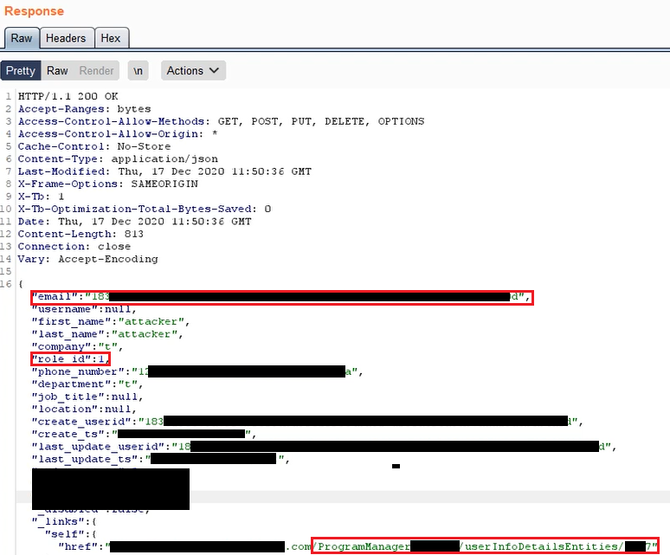The width and height of the screenshot is (670, 555).
Task: Enable the Pretty view mode
Action: (20, 71)
